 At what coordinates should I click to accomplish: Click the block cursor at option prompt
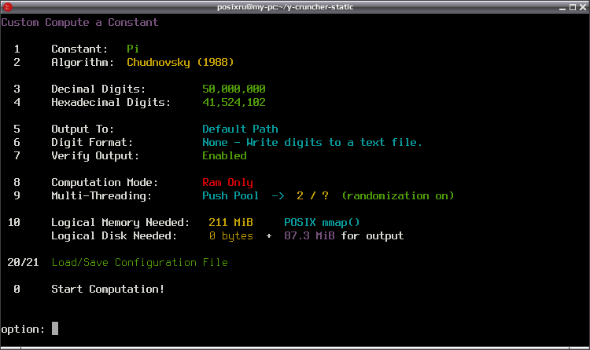(x=55, y=329)
